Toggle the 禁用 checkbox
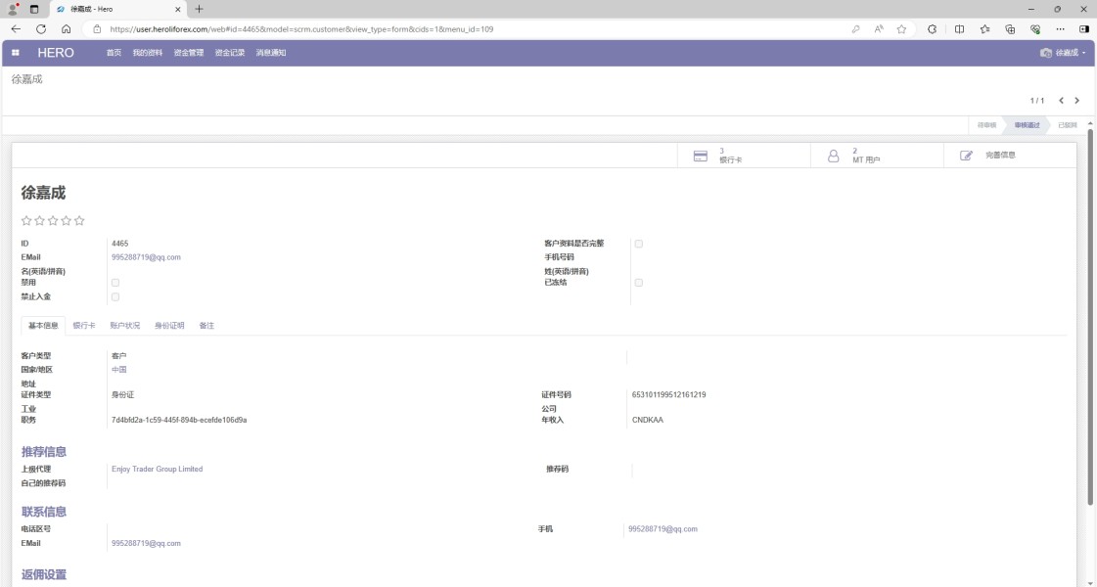The height and width of the screenshot is (587, 1097). coord(115,283)
